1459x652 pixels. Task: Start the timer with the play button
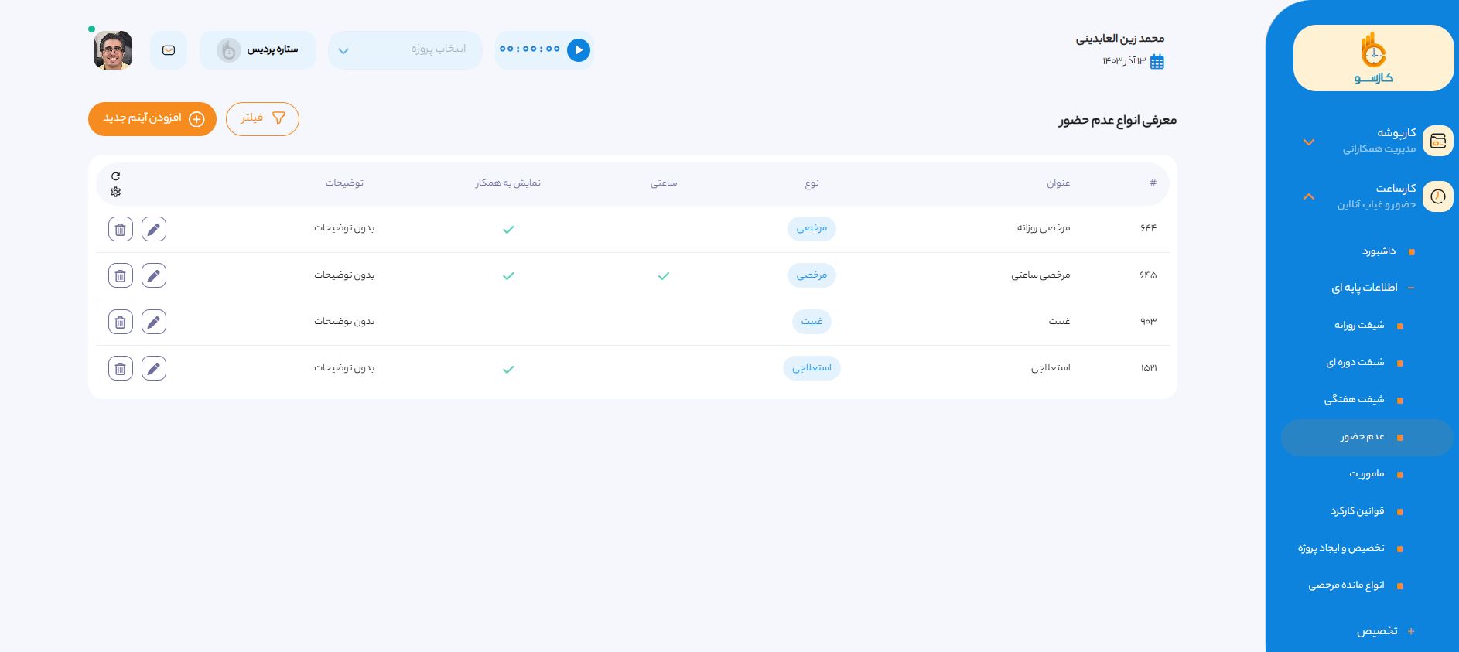(x=578, y=50)
